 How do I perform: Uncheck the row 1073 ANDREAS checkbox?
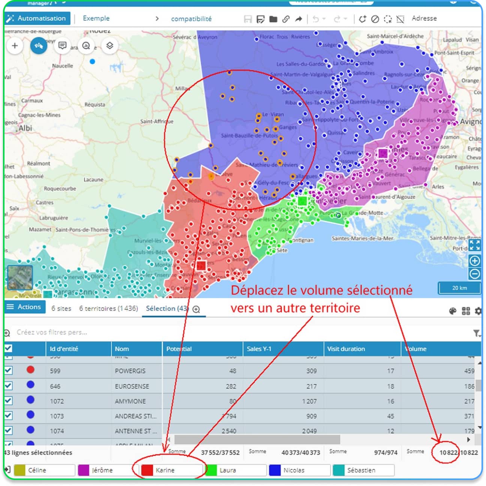tap(8, 415)
